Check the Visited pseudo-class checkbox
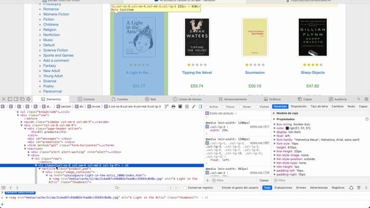This screenshot has height=208, width=370. [257, 107]
